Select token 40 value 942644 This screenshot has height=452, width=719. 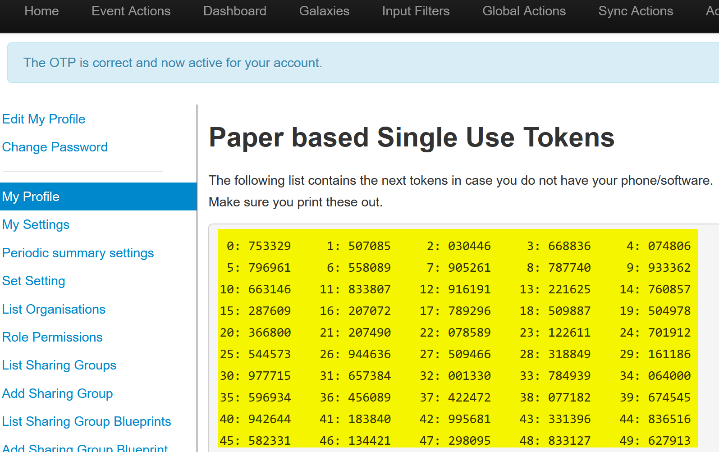tap(270, 419)
